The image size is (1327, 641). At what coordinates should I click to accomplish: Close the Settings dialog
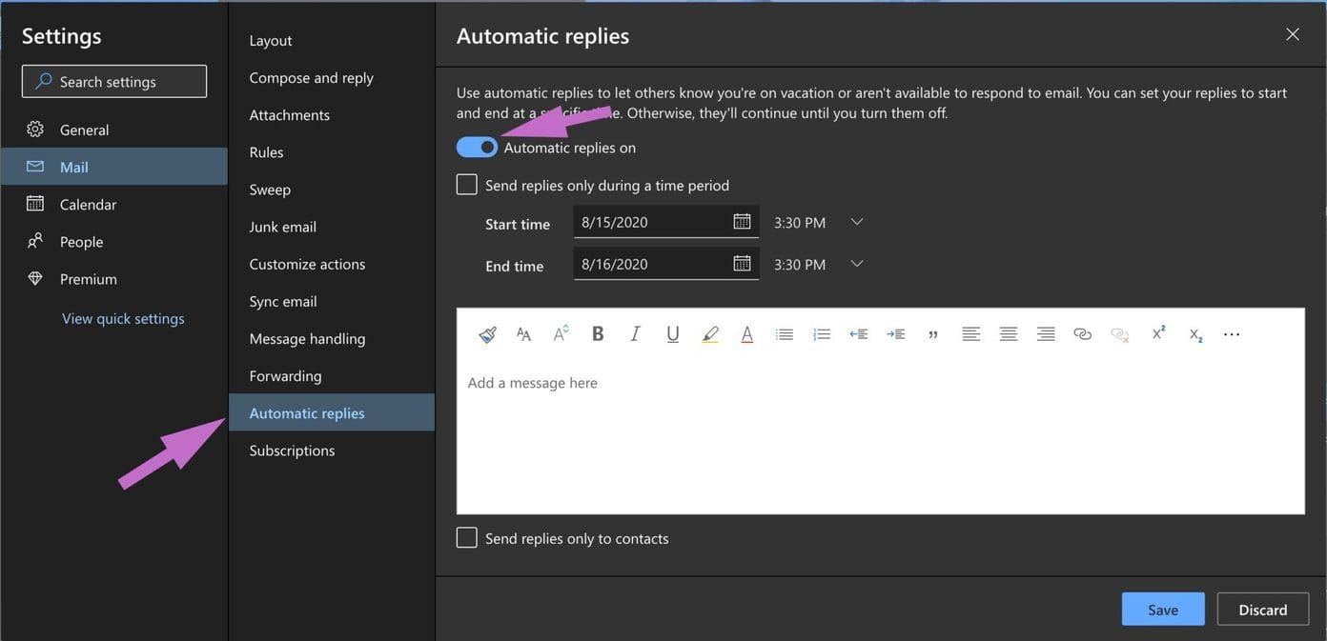pyautogui.click(x=1293, y=34)
